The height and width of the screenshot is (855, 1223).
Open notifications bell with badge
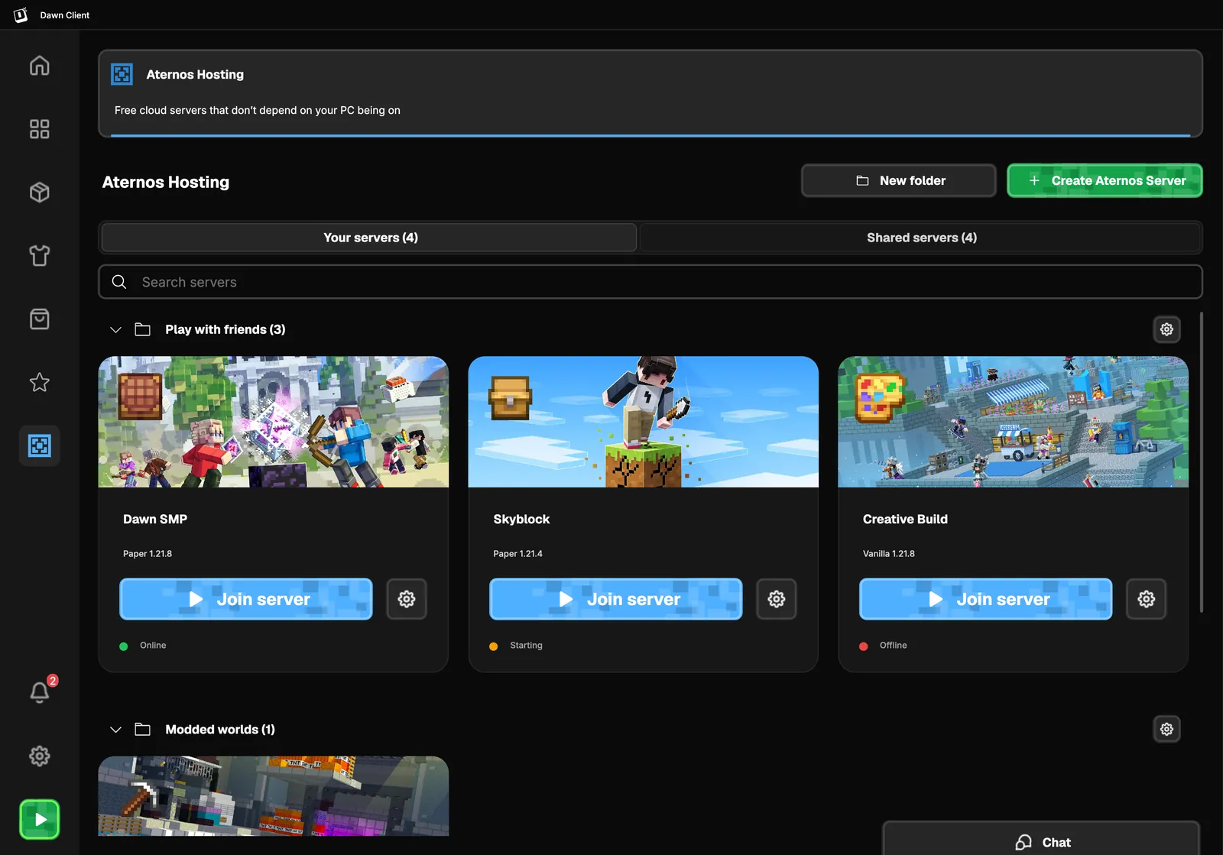pyautogui.click(x=41, y=691)
